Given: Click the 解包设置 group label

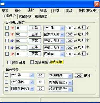Looking at the screenshot, I should pos(12,70).
